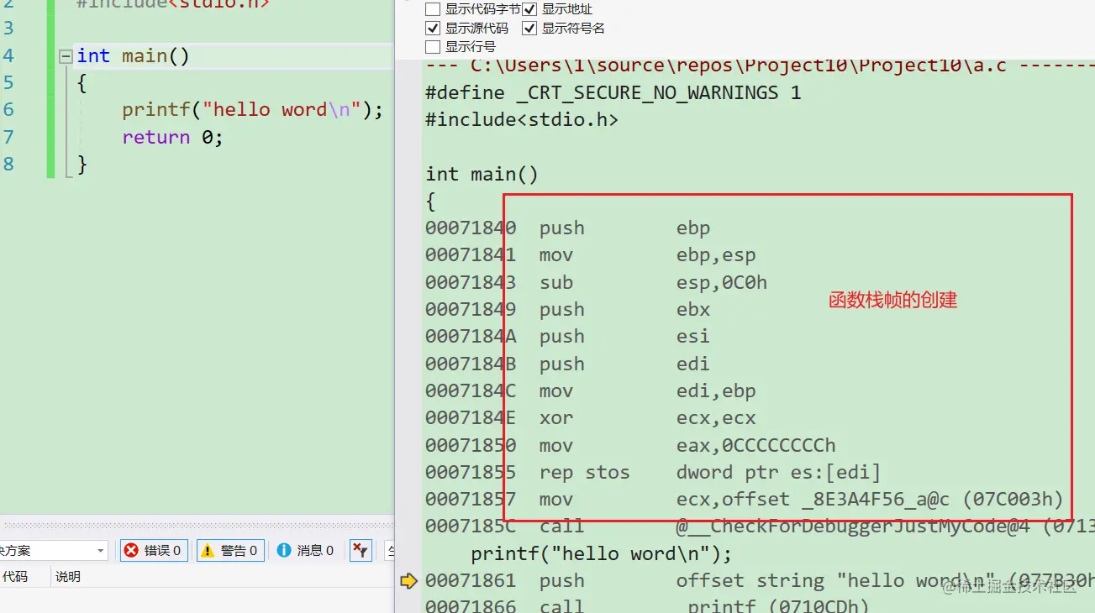Click the int main() line in disassembly
Viewport: 1095px width, 613px height.
pyautogui.click(x=482, y=174)
